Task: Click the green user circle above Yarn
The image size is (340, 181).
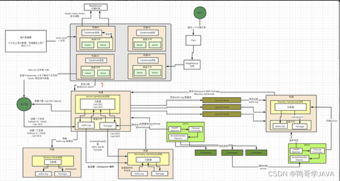Action: click(x=200, y=13)
